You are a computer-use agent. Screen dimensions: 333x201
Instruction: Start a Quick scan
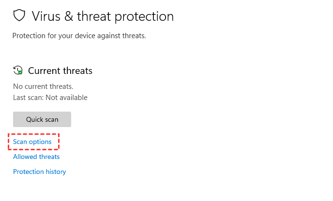[42, 119]
